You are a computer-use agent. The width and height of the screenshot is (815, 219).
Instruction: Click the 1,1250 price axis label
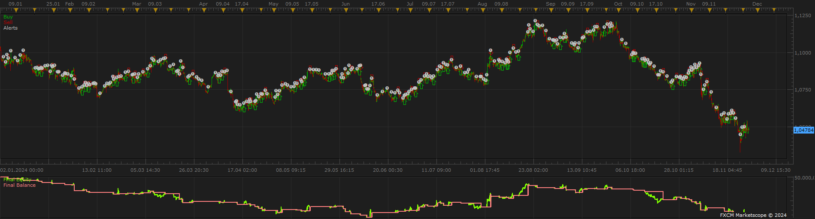coord(803,15)
